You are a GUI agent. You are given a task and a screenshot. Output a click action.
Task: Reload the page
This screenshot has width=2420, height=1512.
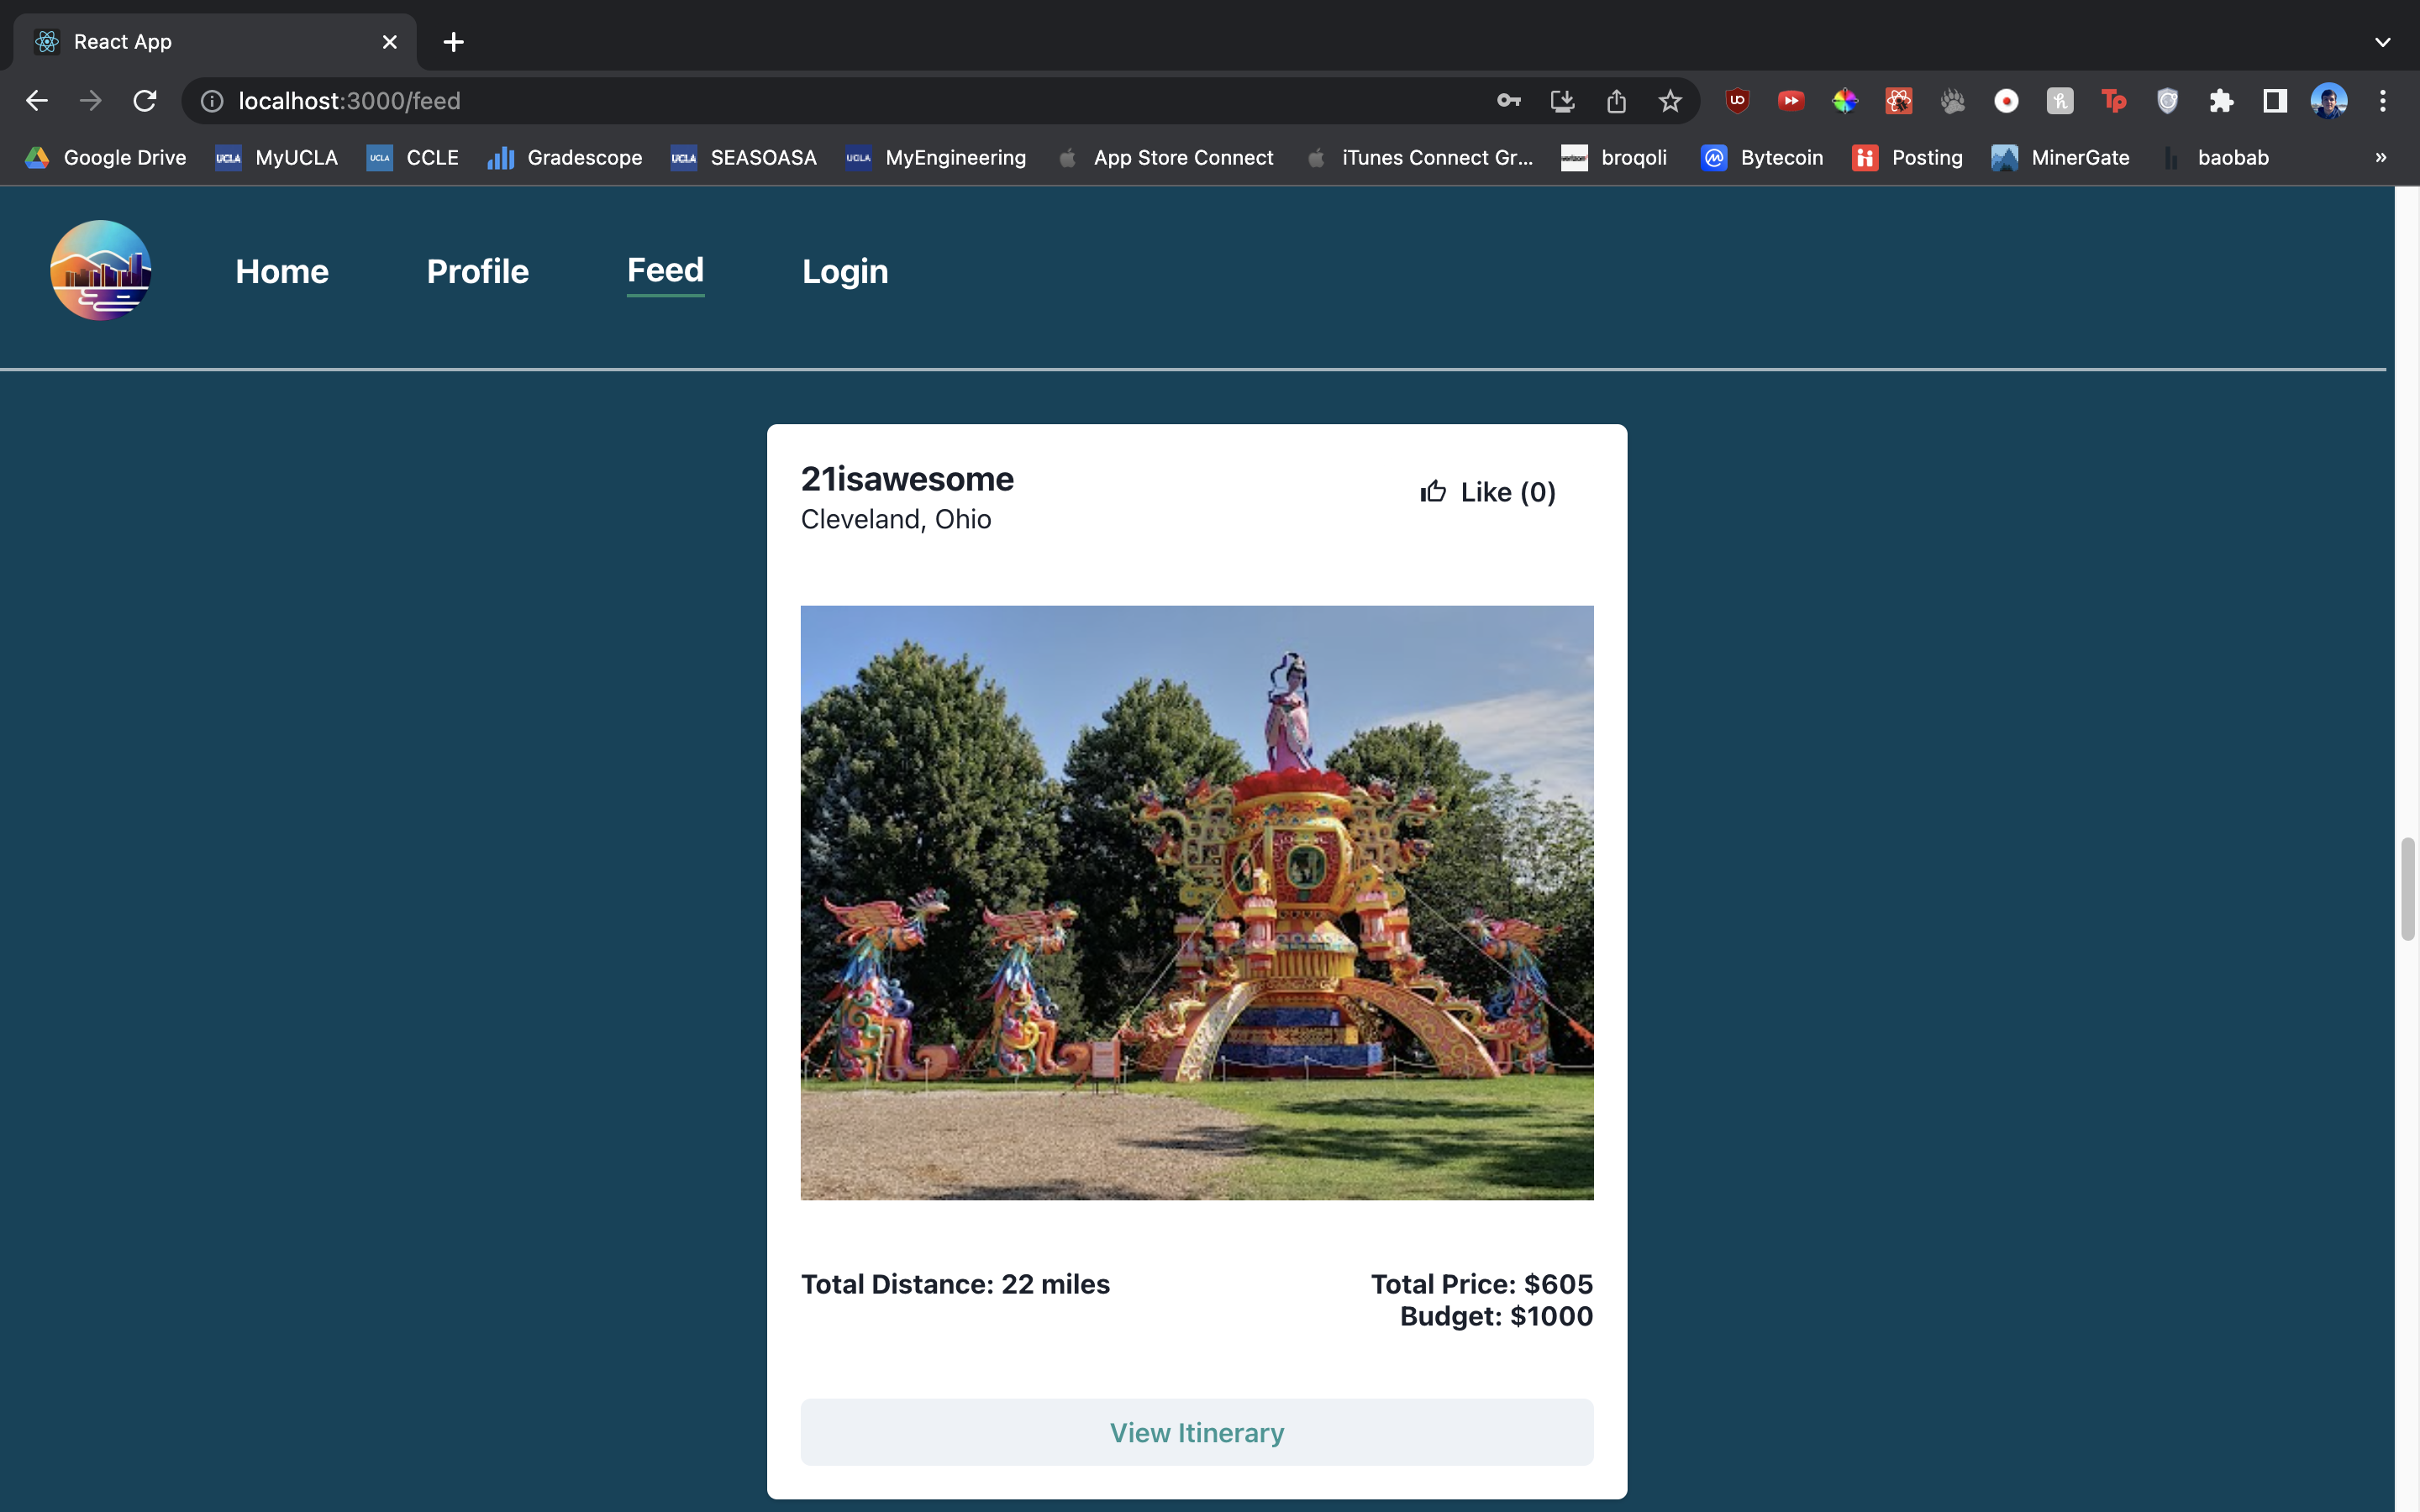(x=145, y=101)
